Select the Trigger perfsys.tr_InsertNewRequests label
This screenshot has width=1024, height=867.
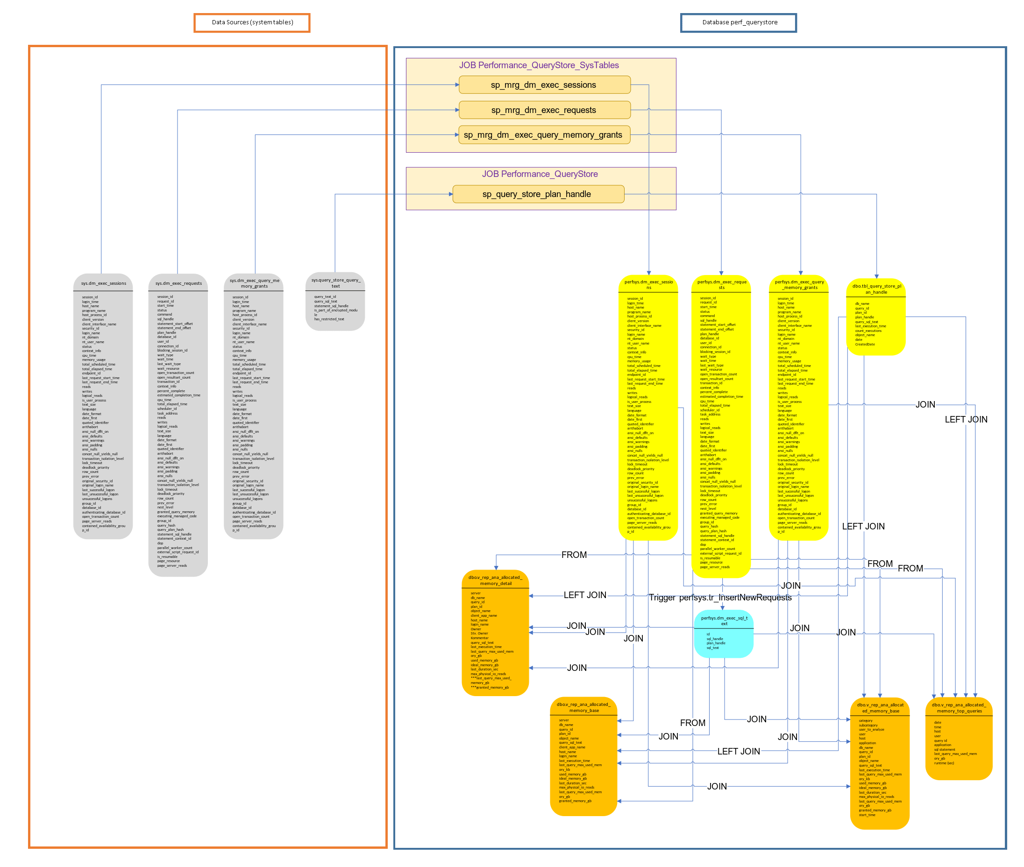[x=720, y=598]
